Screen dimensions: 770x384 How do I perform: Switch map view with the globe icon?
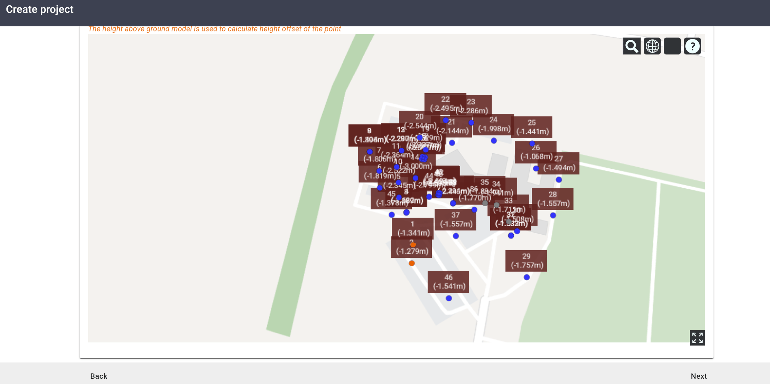pyautogui.click(x=652, y=46)
